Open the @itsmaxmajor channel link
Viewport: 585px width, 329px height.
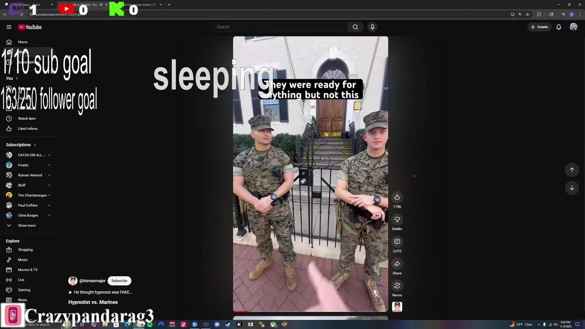click(x=92, y=281)
